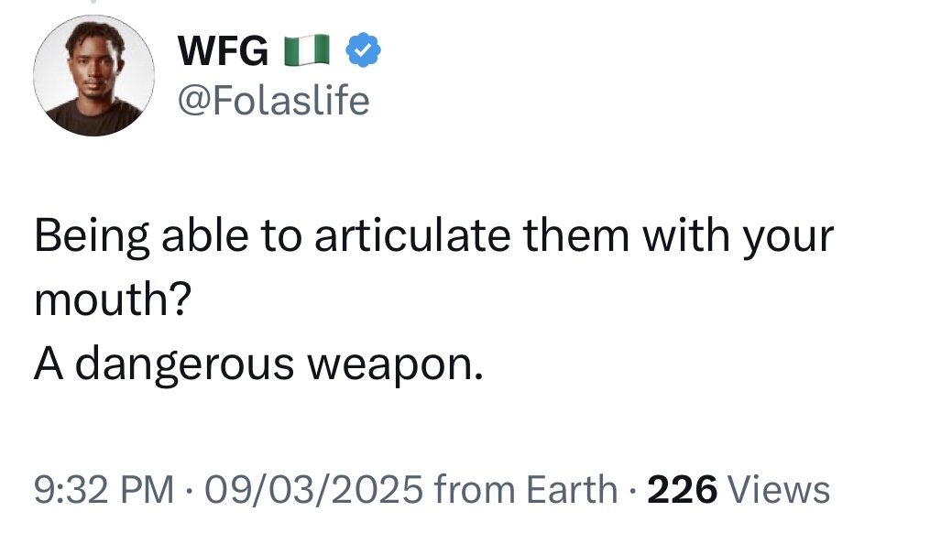Click the "from Earth" location label
This screenshot has width=930, height=533.
pyautogui.click(x=527, y=489)
